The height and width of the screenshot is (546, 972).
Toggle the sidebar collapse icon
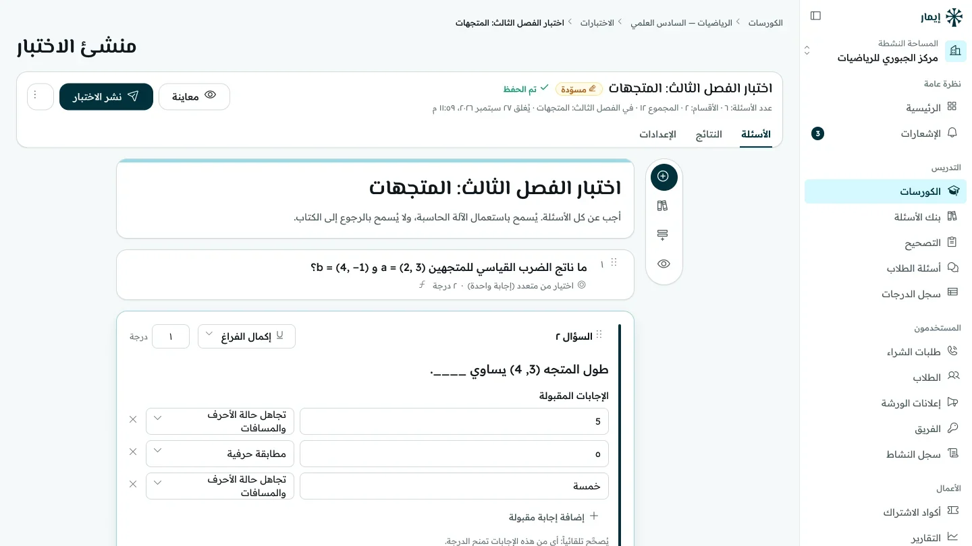(815, 16)
